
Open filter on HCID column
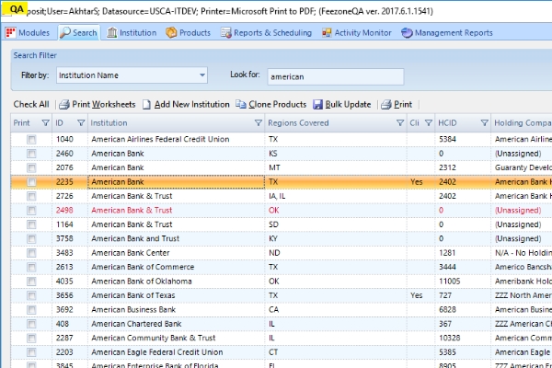pos(485,123)
